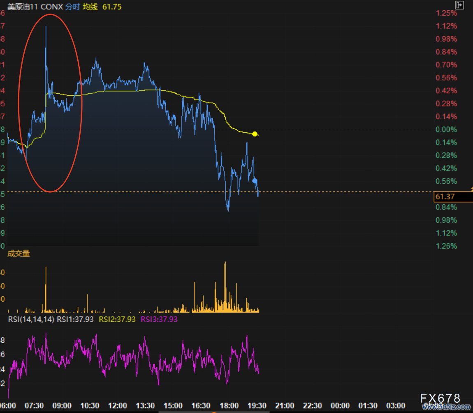Toggle the yellow RSI2:37.93 line label
This screenshot has width=473, height=413.
tap(117, 319)
